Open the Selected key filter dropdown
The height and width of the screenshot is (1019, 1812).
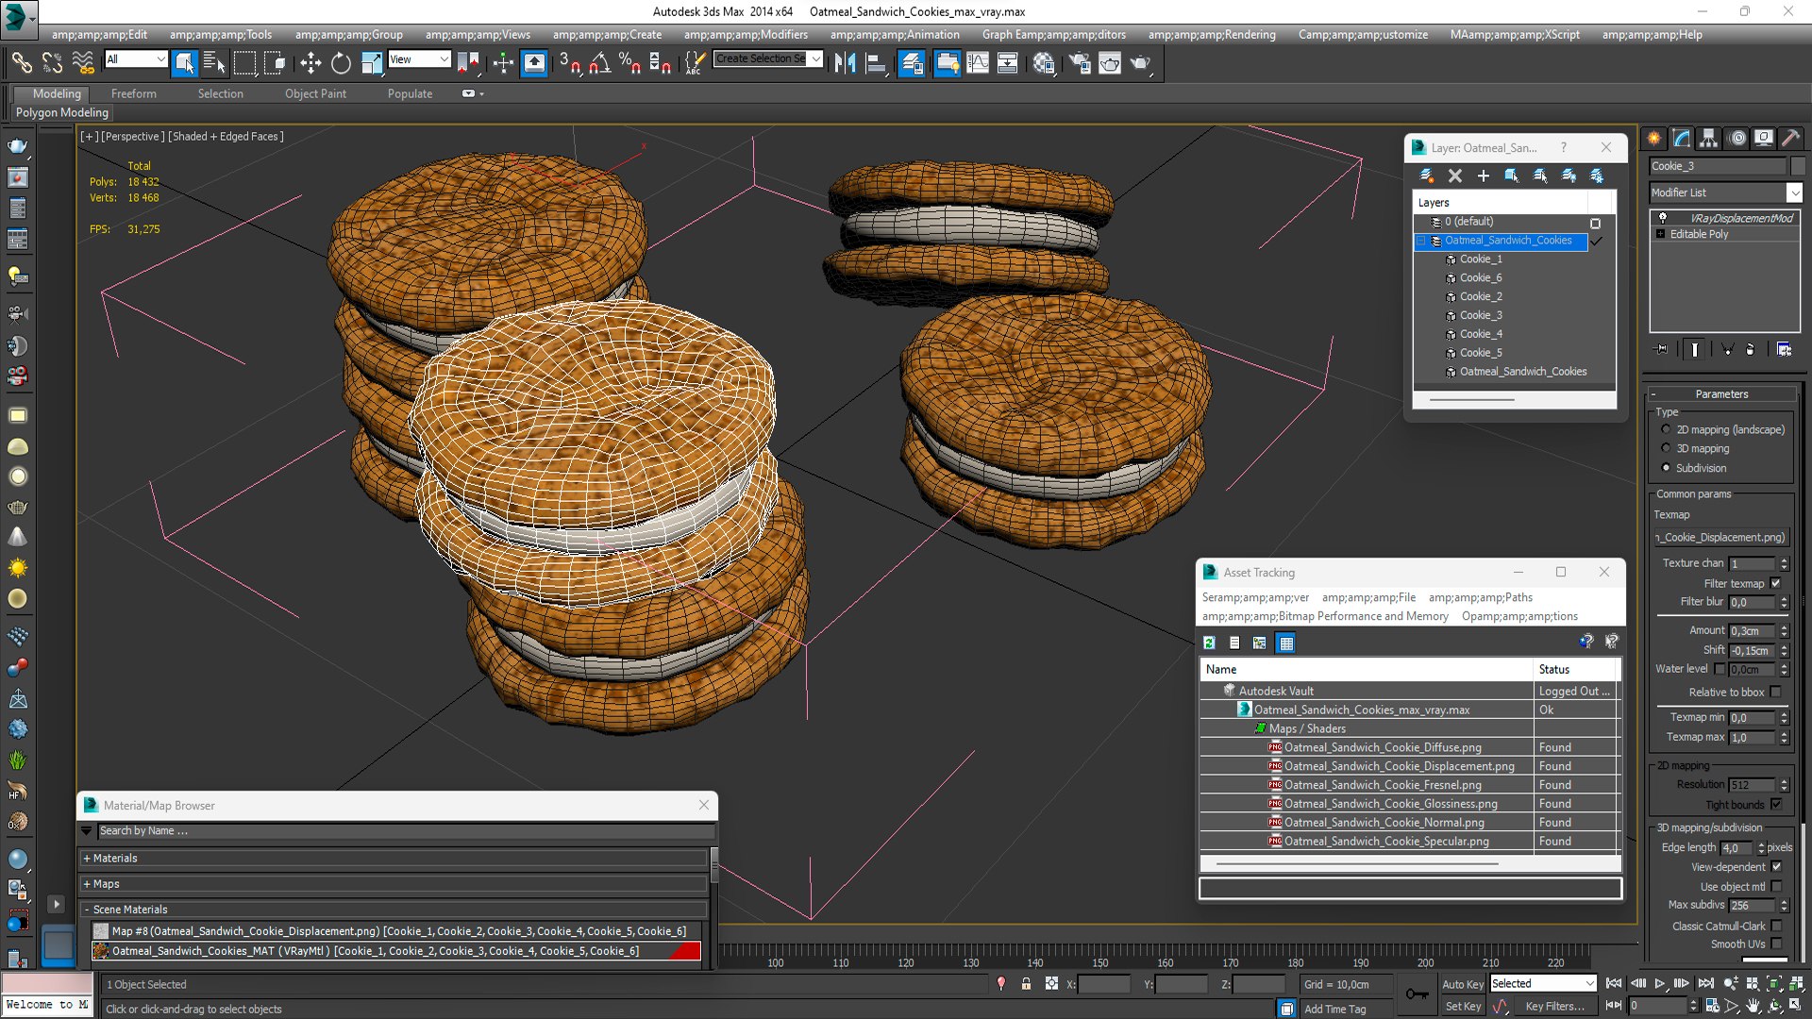point(1542,983)
